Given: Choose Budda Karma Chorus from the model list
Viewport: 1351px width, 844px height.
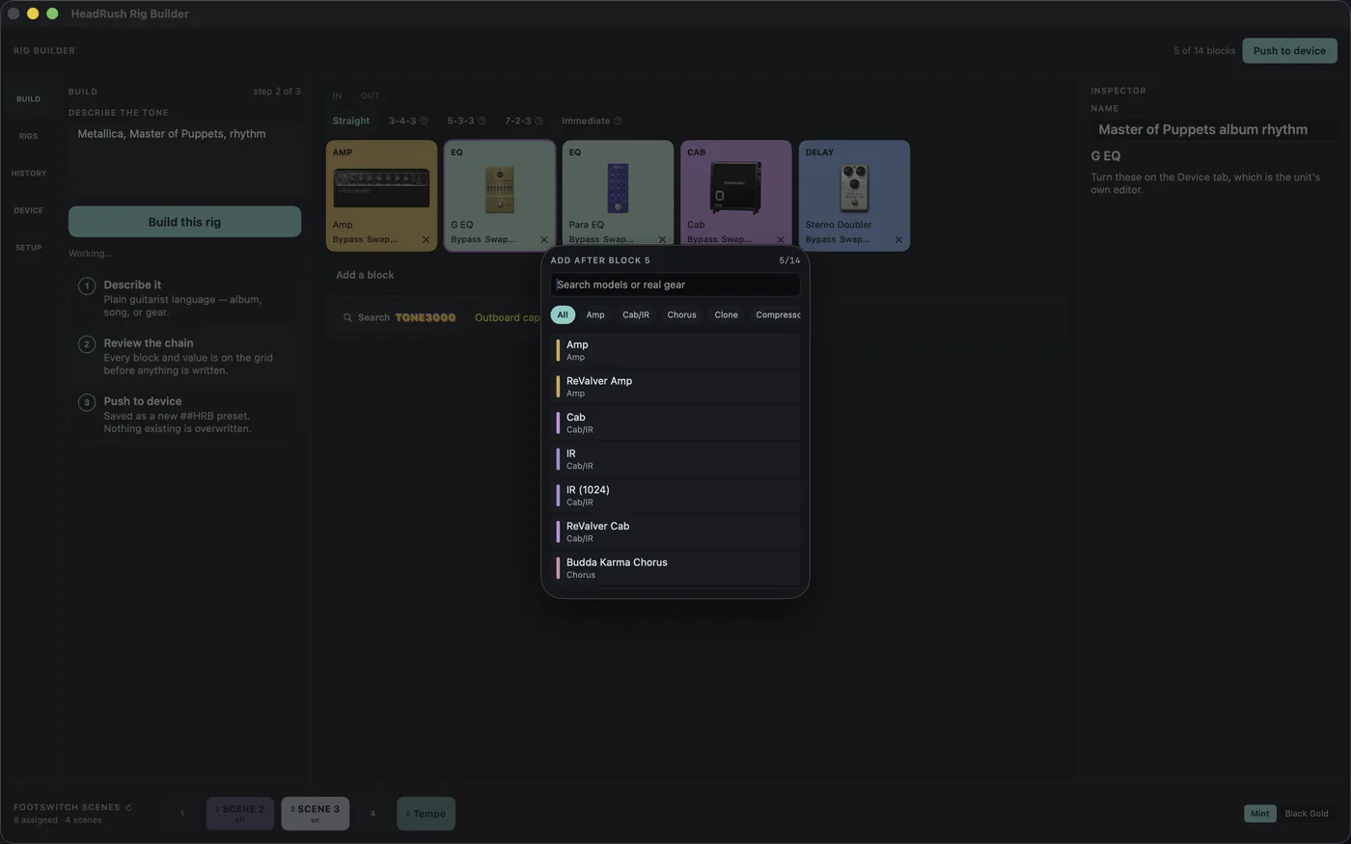Looking at the screenshot, I should (x=675, y=568).
